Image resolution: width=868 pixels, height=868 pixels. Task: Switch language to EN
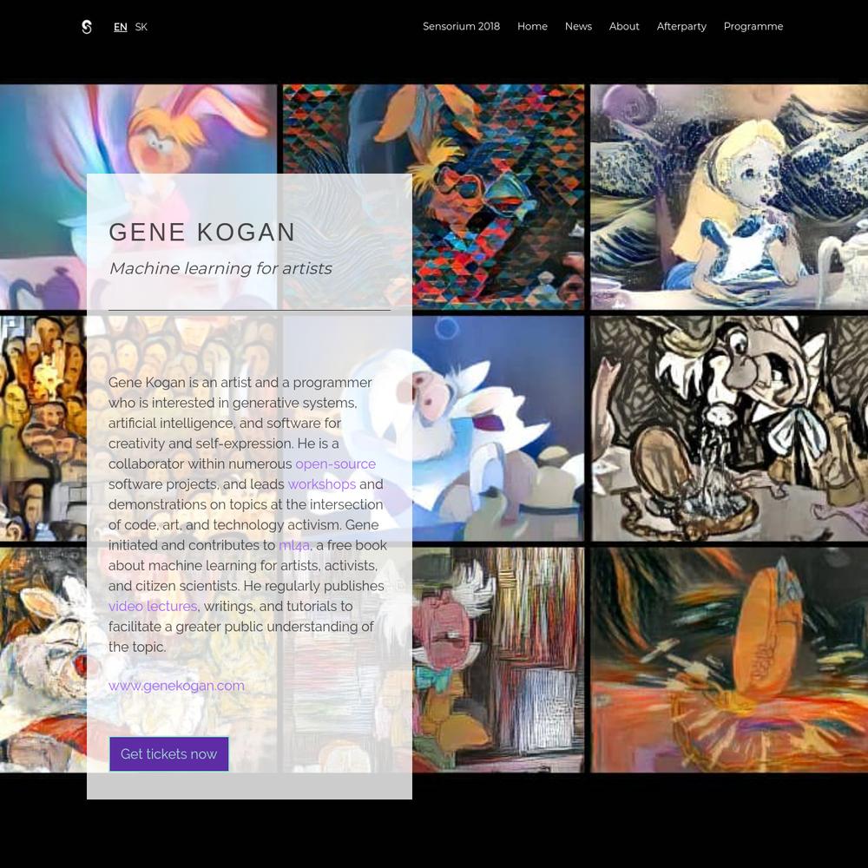click(120, 27)
